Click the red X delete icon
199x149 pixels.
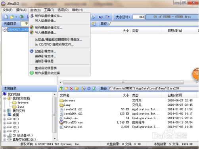[71, 88]
